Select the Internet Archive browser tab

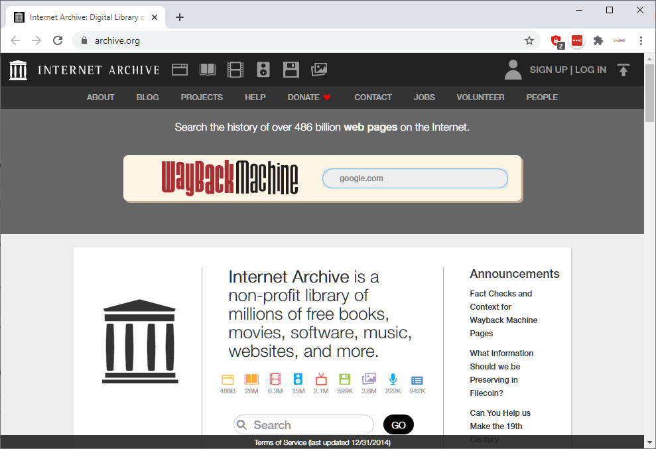pos(86,17)
